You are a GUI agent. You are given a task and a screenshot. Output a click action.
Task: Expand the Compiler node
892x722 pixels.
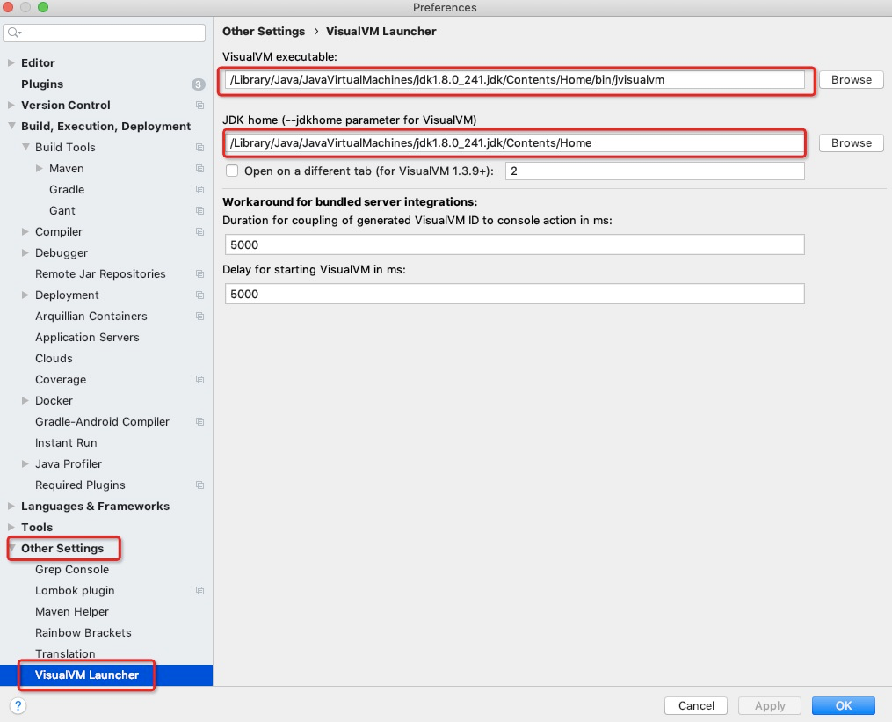(x=25, y=231)
